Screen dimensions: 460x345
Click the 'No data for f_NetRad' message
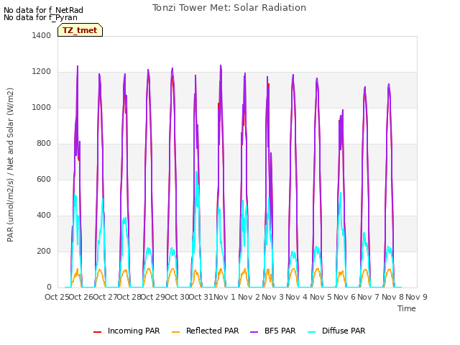click(x=43, y=10)
